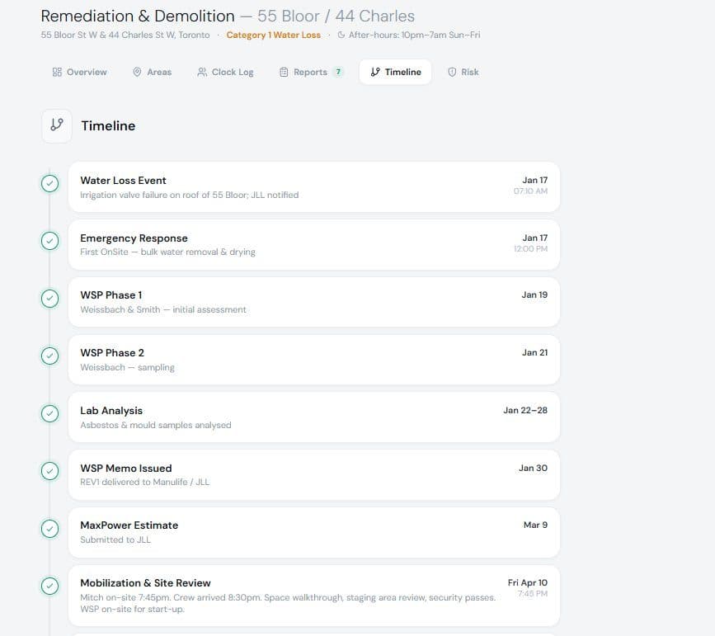Image resolution: width=715 pixels, height=636 pixels.
Task: Click the Reports count badge
Action: pyautogui.click(x=338, y=72)
